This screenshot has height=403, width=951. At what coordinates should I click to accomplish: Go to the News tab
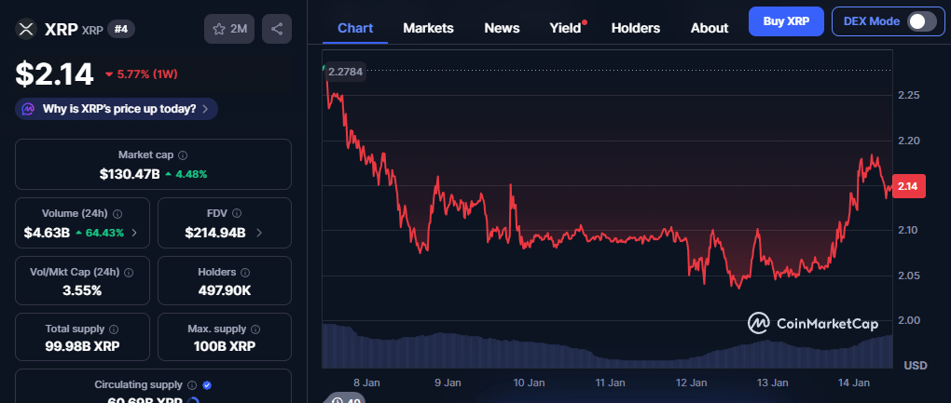(x=502, y=28)
